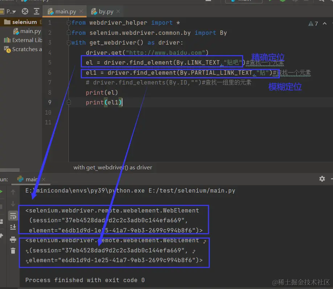
Task: Open main.py in the project tree
Action: 27,31
